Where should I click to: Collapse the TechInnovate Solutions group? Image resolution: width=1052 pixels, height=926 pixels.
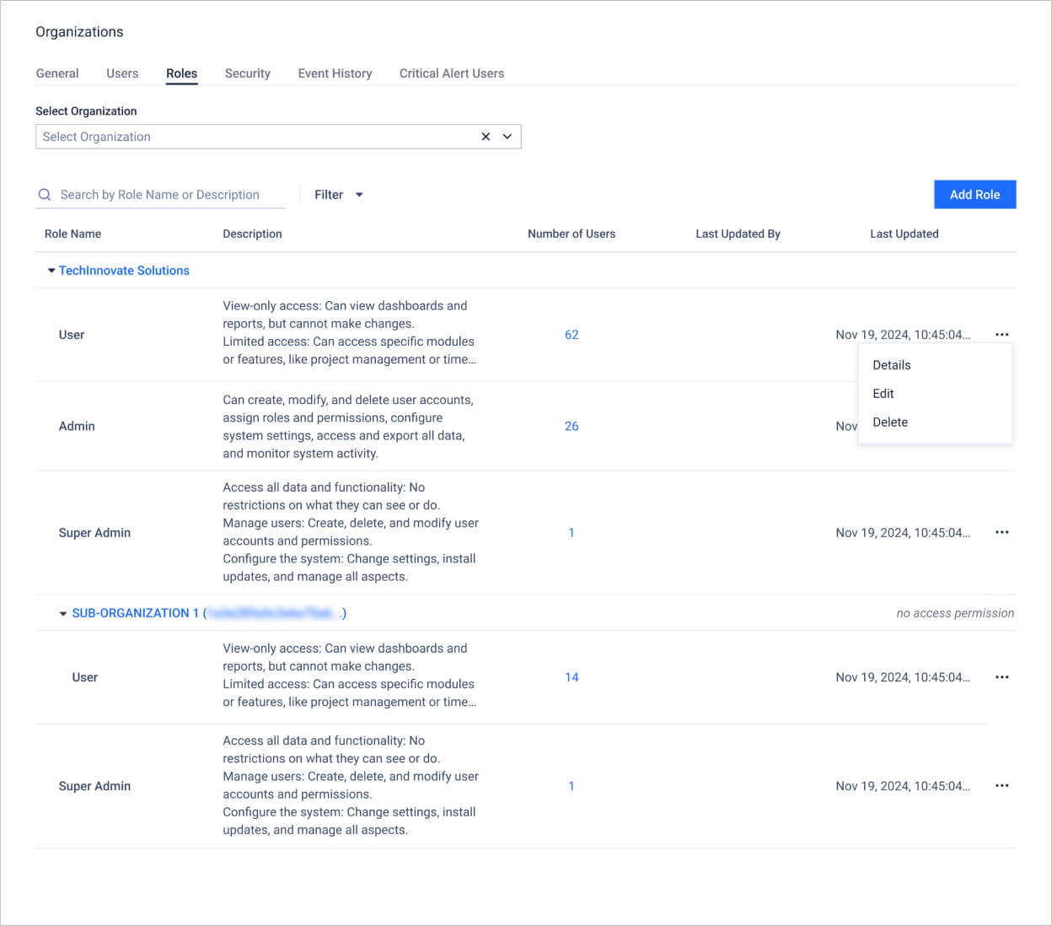pos(51,270)
